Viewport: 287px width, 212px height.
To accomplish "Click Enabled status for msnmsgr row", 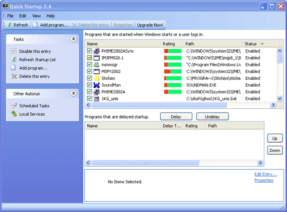I will 253,65.
